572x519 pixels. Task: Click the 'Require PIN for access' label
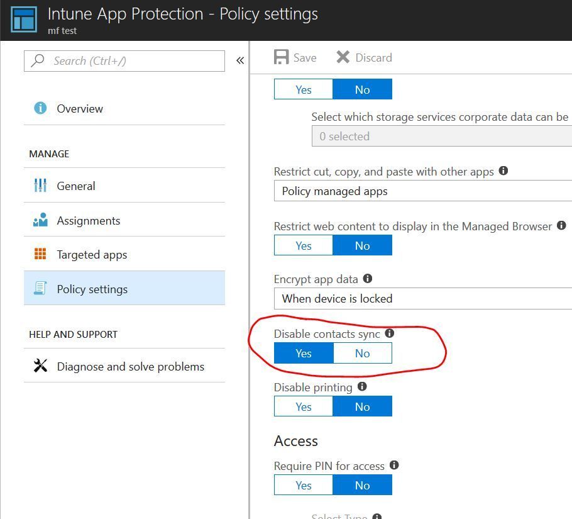pos(329,466)
